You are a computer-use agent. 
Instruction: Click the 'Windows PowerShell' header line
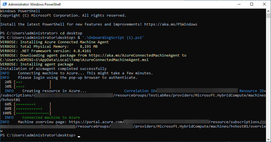click(x=20, y=11)
